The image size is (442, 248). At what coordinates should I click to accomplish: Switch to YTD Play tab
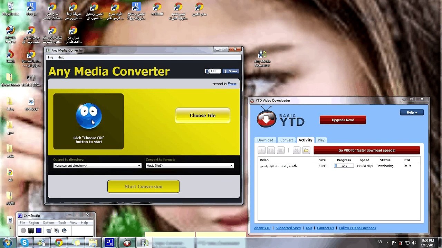click(x=321, y=140)
